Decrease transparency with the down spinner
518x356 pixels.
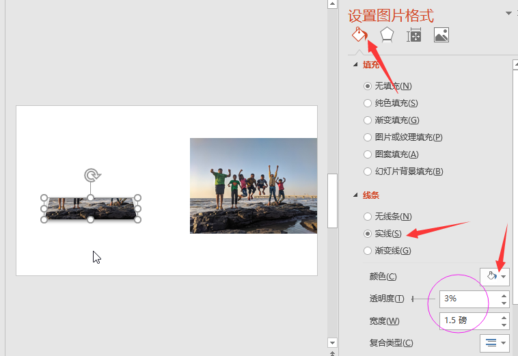tap(504, 303)
